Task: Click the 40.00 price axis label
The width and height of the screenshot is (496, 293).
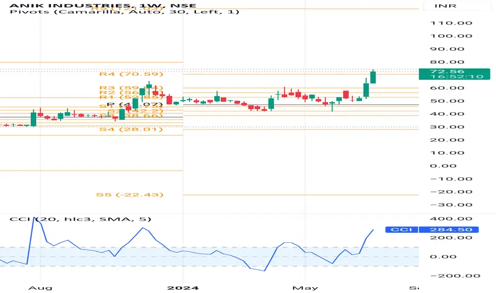Action: (x=447, y=114)
